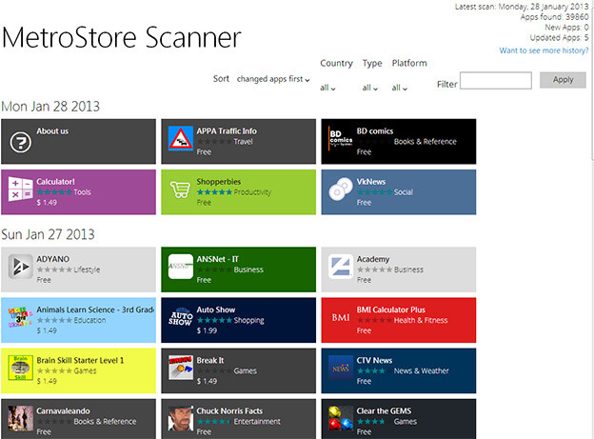Click the BD comics logo icon
The width and height of the screenshot is (594, 439).
tap(341, 138)
